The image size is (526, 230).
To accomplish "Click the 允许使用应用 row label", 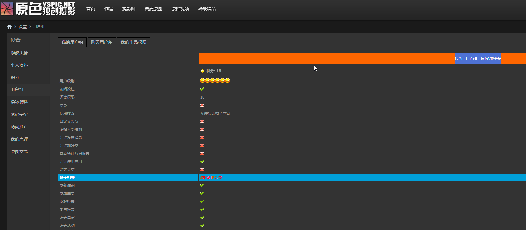I will pyautogui.click(x=71, y=162).
